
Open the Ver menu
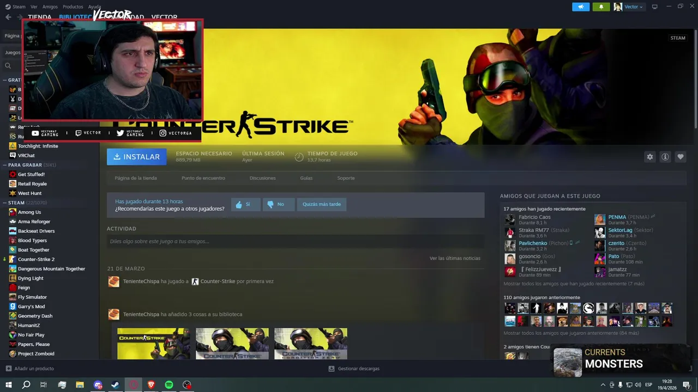point(34,7)
